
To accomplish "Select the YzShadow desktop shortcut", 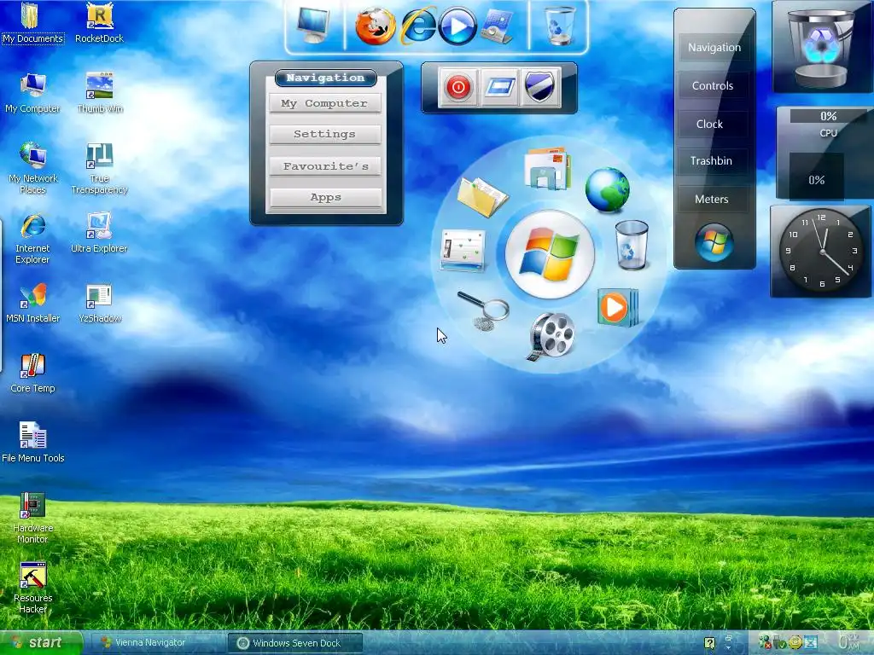I will [x=99, y=303].
